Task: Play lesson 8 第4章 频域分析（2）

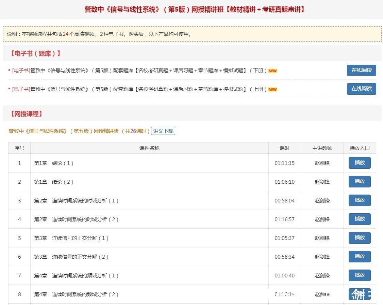Action: pos(359,294)
